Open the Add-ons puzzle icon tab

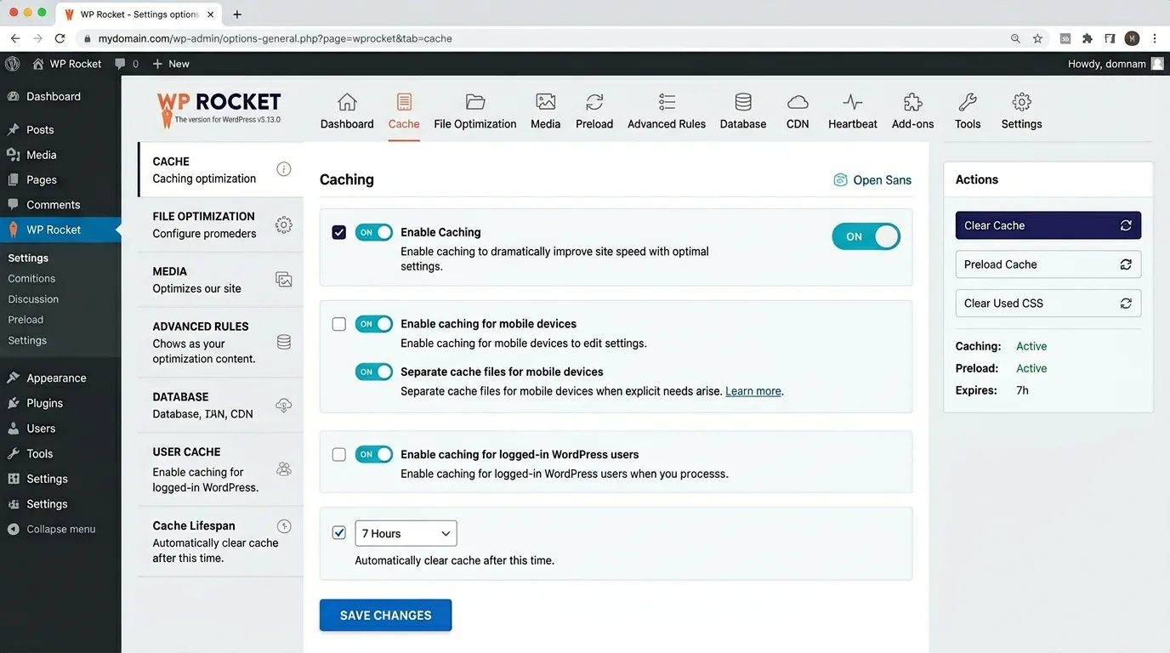tap(913, 102)
